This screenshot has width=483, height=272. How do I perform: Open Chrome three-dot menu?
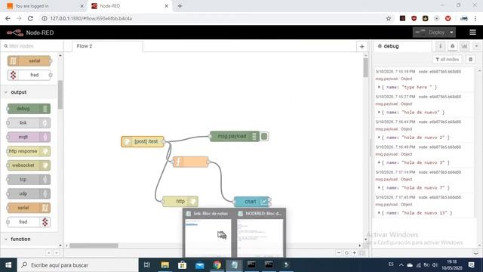[x=475, y=18]
